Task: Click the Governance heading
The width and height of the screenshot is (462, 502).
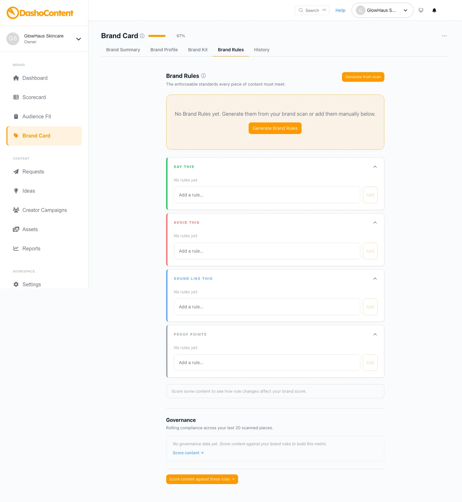Action: (x=181, y=420)
